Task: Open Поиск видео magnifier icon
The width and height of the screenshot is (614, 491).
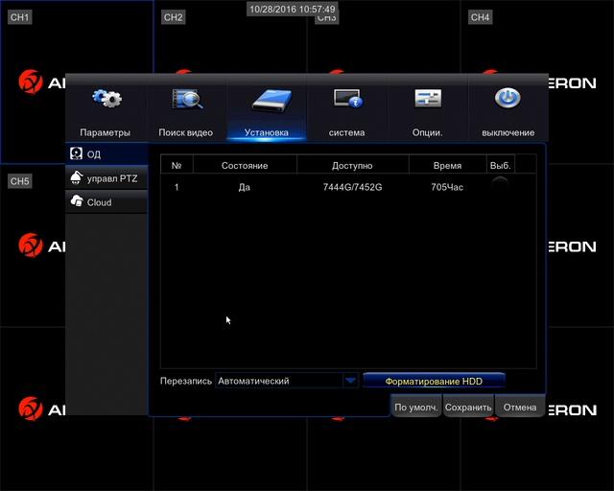Action: [x=187, y=99]
